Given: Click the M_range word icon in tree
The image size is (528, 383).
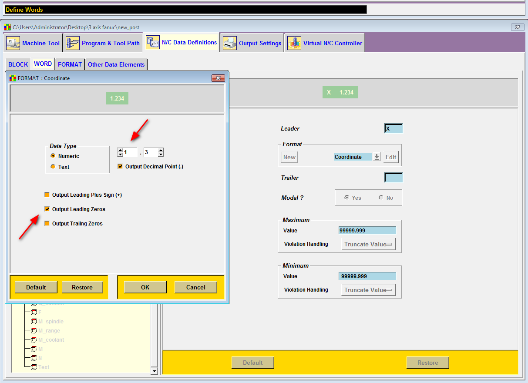Looking at the screenshot, I should pyautogui.click(x=34, y=331).
